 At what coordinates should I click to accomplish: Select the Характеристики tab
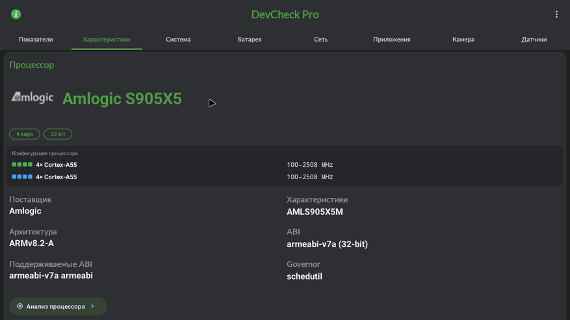(107, 39)
